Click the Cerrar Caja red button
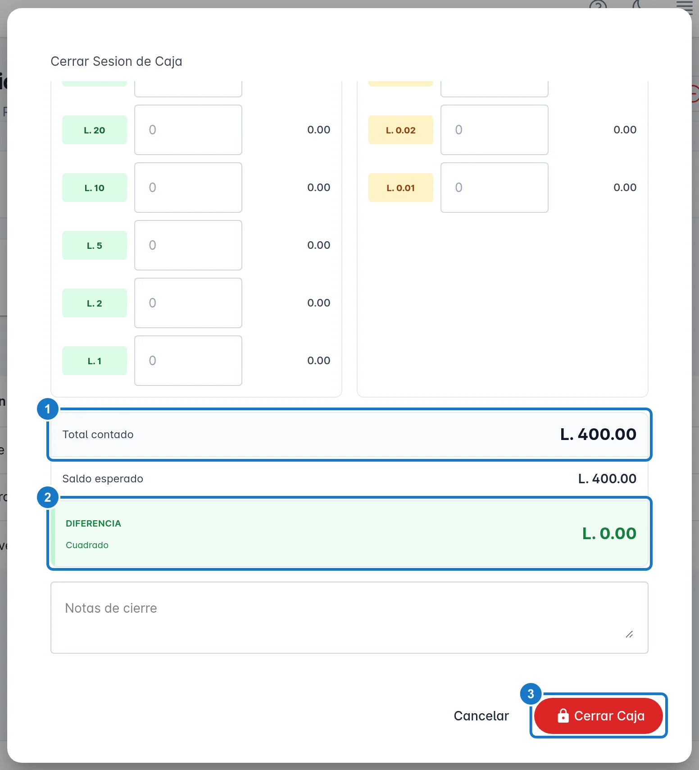 pyautogui.click(x=598, y=715)
